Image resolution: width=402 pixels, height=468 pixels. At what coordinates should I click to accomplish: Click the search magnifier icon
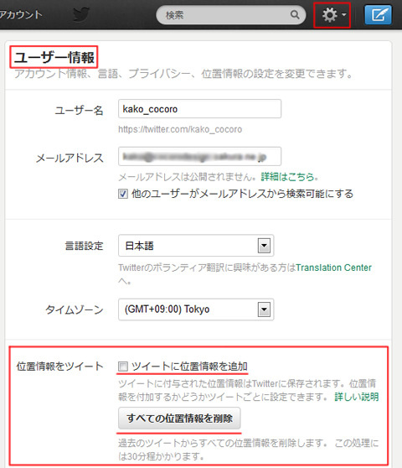pos(295,14)
